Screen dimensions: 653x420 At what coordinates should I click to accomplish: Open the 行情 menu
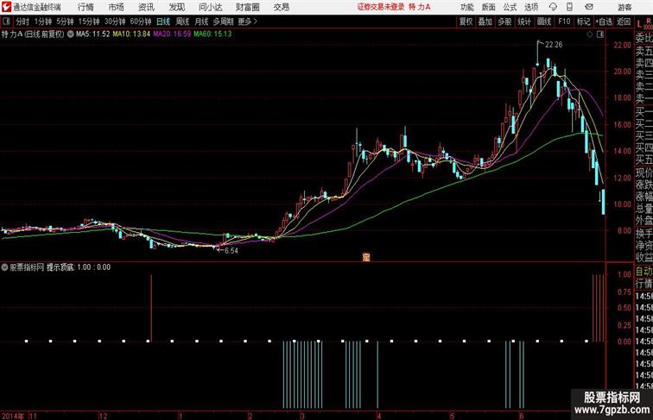(86, 7)
